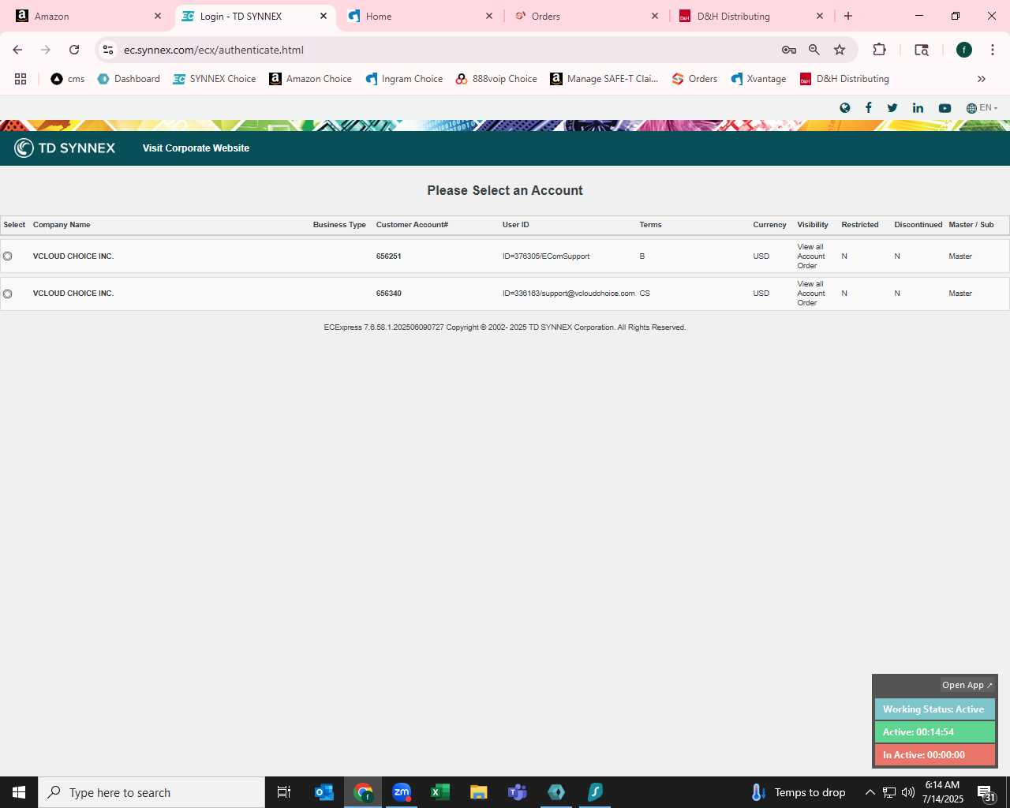Click the address bar URL field
Screen dimensions: 1010x808
coord(446,50)
